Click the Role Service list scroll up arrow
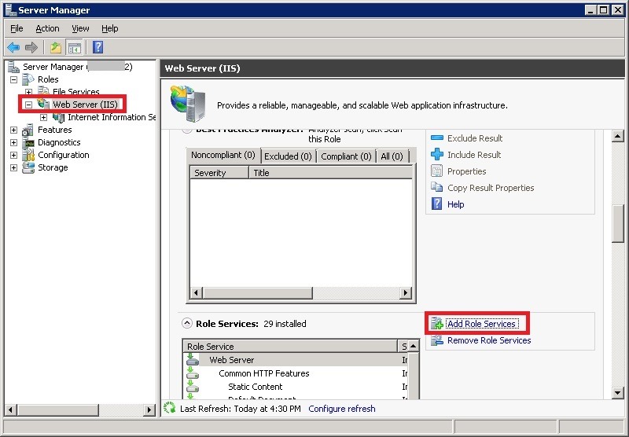The width and height of the screenshot is (629, 437). click(x=414, y=346)
